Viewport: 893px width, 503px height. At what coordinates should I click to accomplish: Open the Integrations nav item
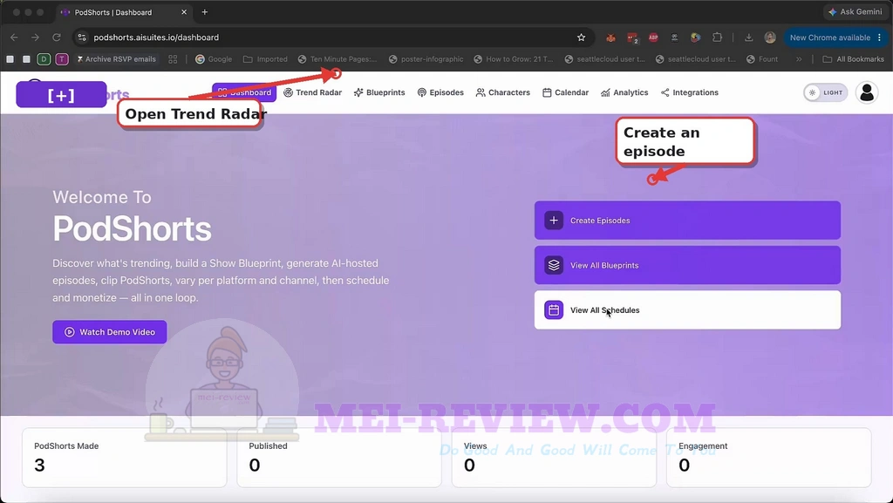690,92
